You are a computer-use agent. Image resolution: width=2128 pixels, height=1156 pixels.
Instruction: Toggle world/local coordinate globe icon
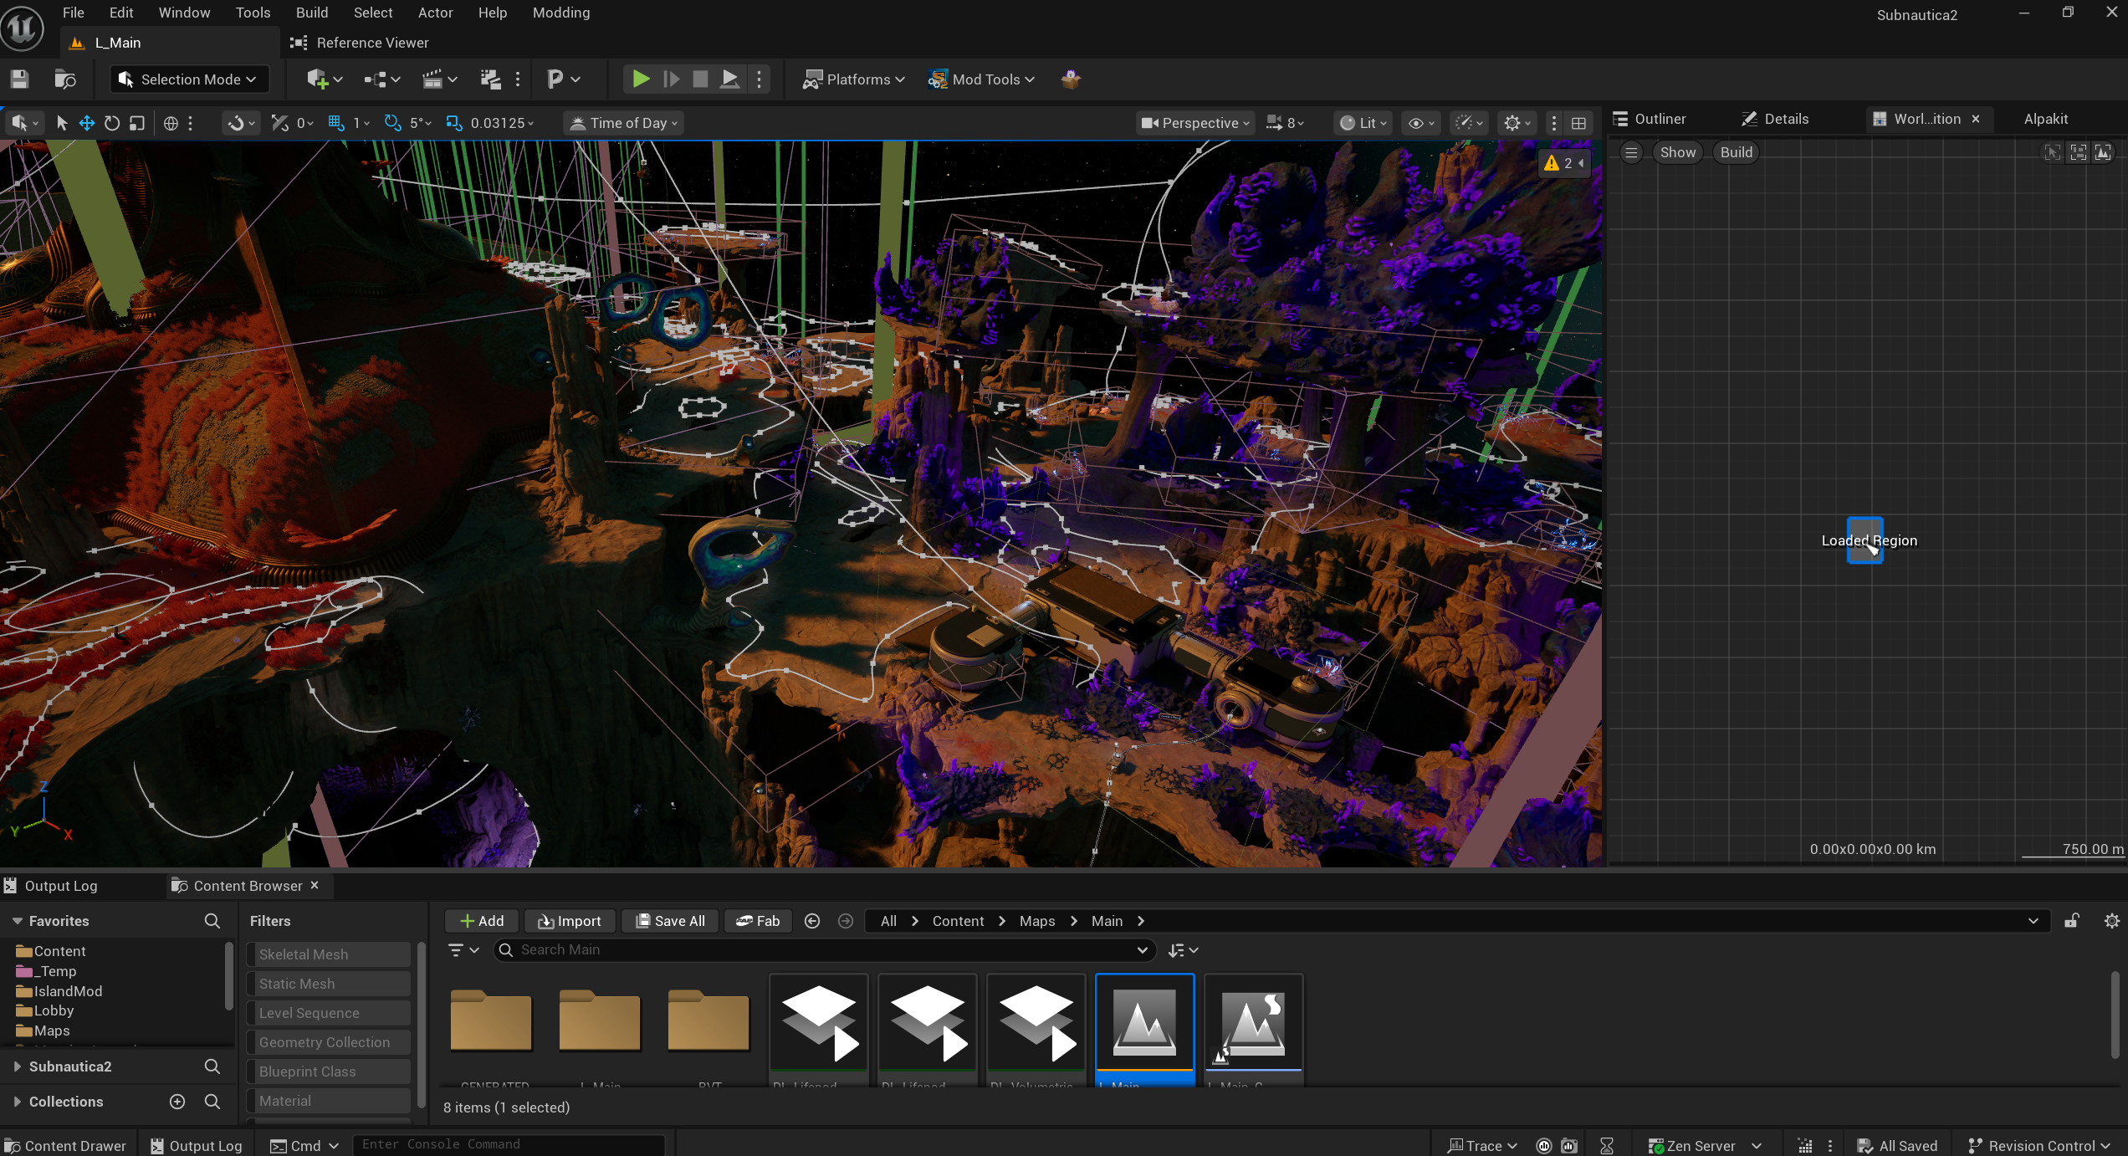coord(171,123)
